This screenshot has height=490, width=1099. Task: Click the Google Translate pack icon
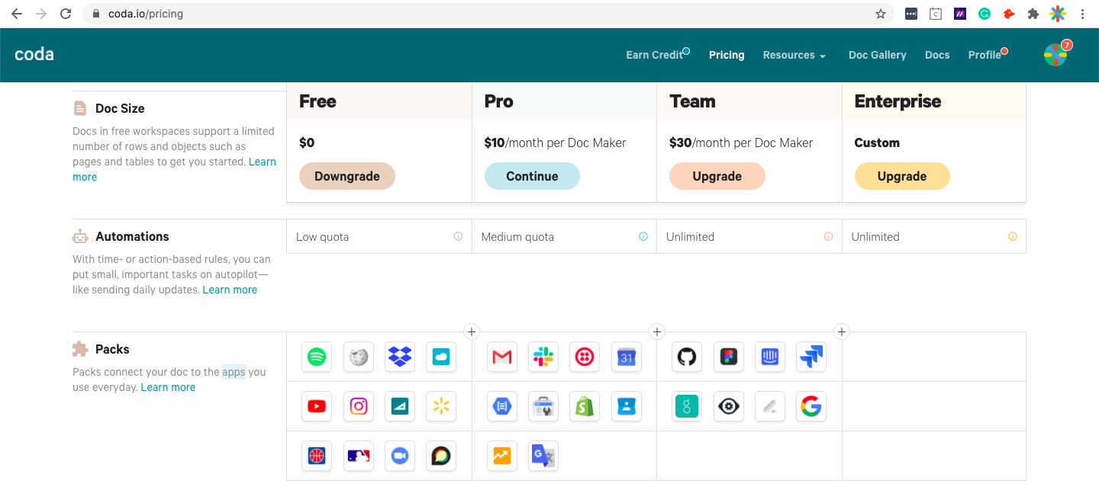click(x=543, y=456)
